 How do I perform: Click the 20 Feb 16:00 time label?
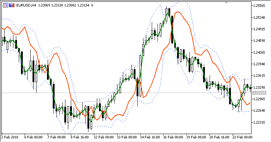[x=219, y=137]
